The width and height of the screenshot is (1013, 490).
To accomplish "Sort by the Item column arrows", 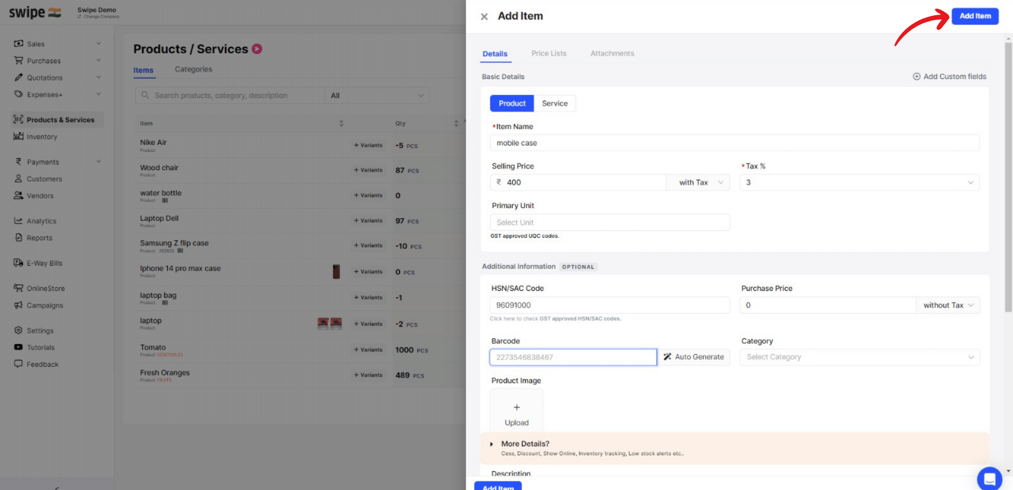I will tap(341, 123).
